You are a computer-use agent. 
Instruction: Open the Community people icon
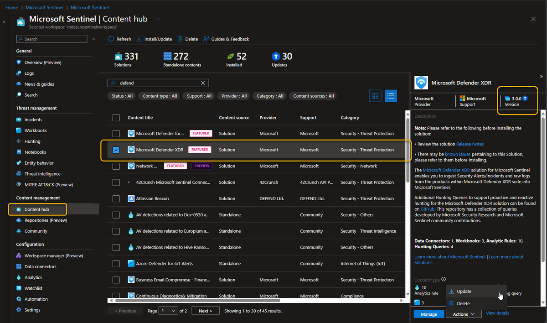19,231
